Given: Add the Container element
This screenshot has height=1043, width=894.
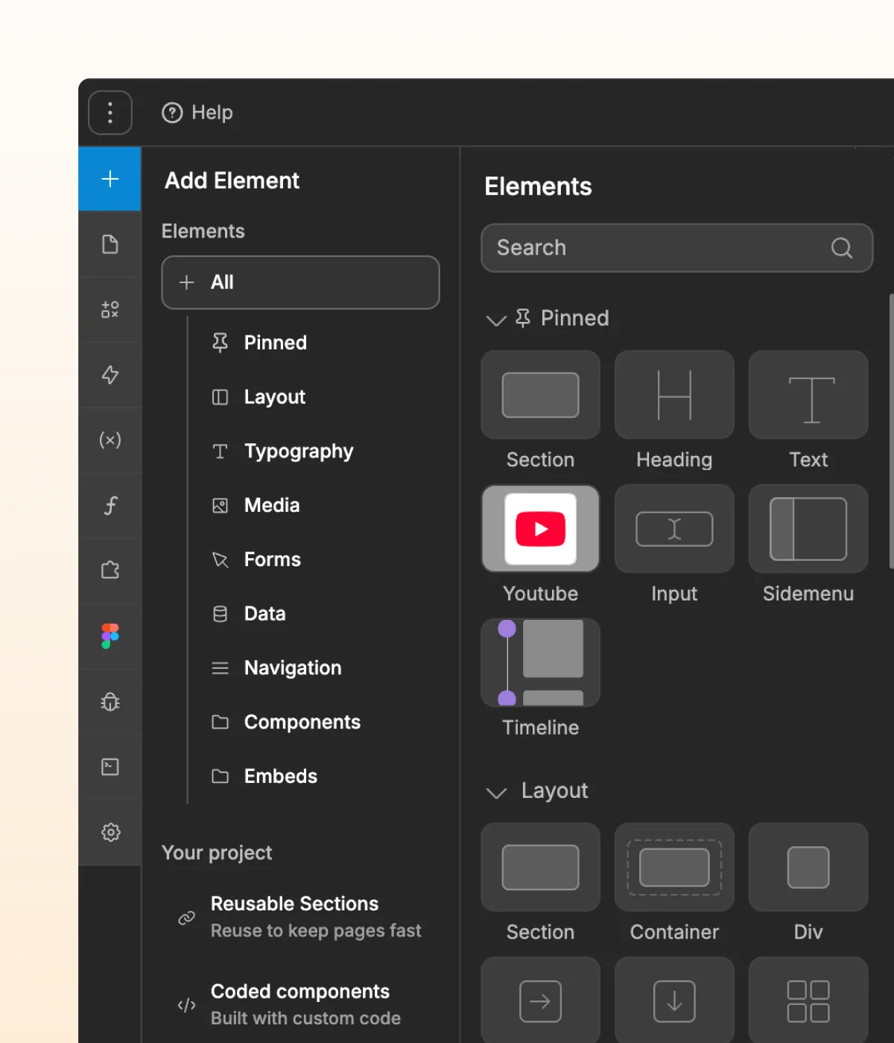Looking at the screenshot, I should click(x=674, y=867).
